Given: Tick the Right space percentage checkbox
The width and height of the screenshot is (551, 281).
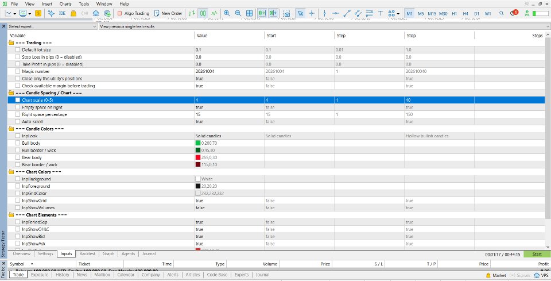Looking at the screenshot, I should point(18,115).
